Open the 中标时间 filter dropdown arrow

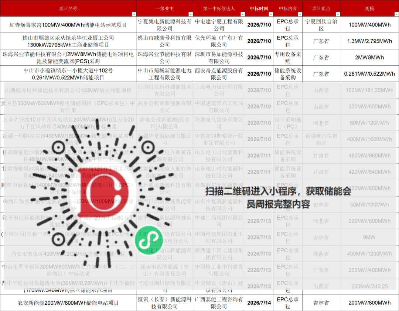tap(271, 14)
